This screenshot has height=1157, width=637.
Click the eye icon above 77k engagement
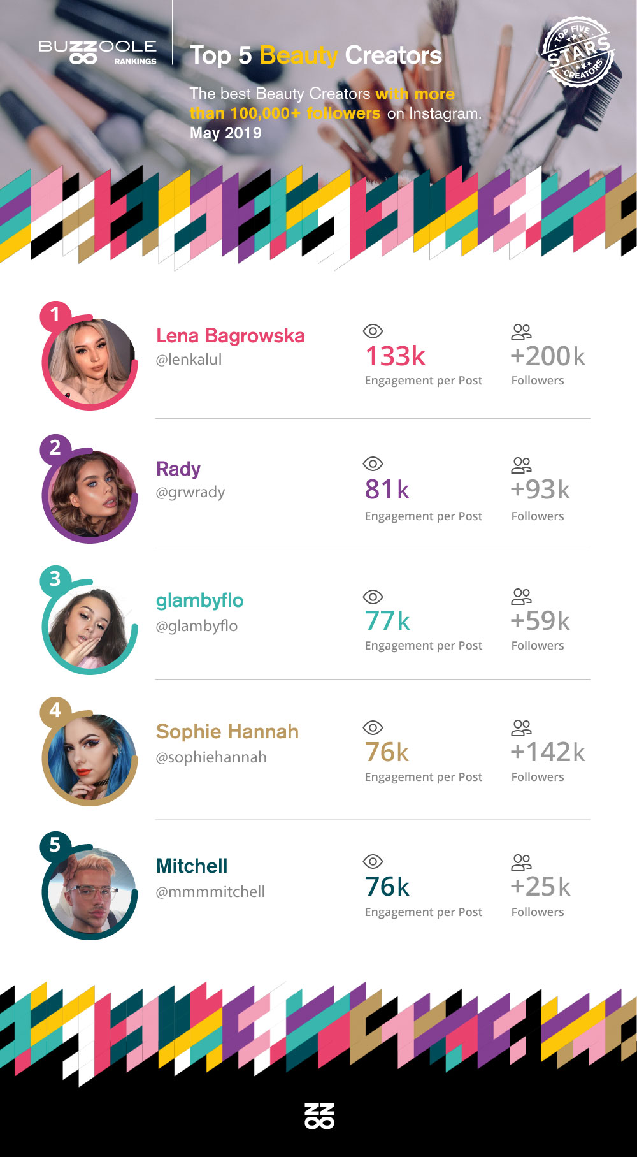point(373,597)
